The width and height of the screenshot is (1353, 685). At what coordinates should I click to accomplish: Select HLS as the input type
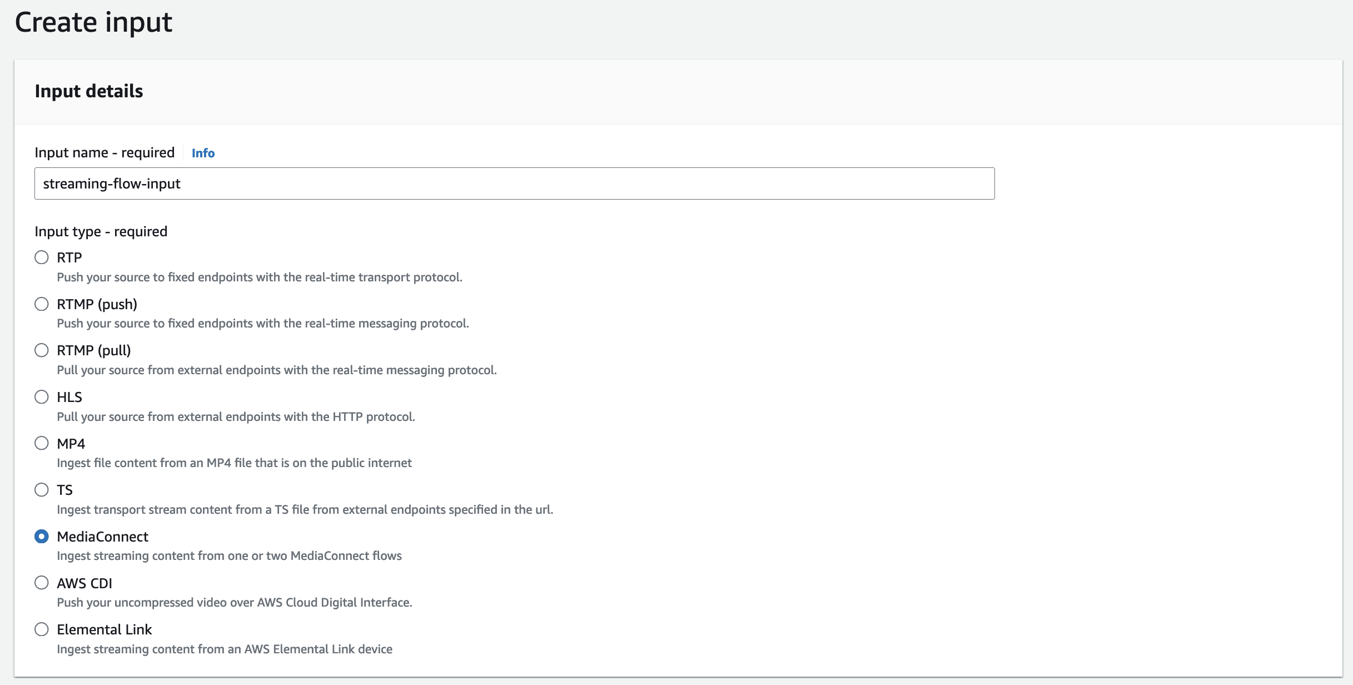click(x=42, y=397)
